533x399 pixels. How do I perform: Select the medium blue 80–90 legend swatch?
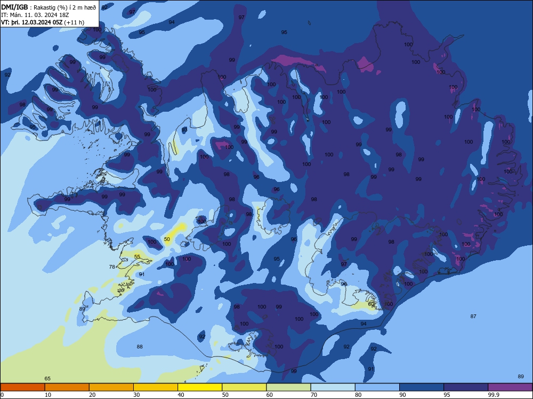[x=377, y=387]
